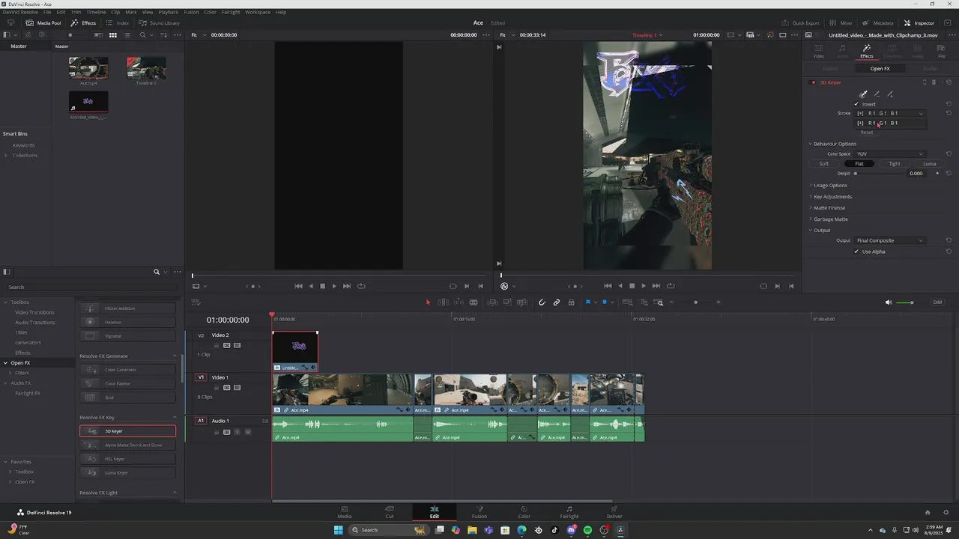Expand the Key Adjustments section
The image size is (959, 539).
click(x=832, y=196)
